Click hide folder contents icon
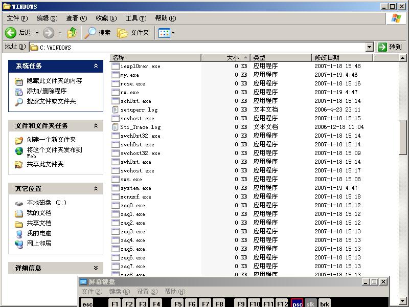Viewport: 409px width, 307px height. [x=19, y=82]
